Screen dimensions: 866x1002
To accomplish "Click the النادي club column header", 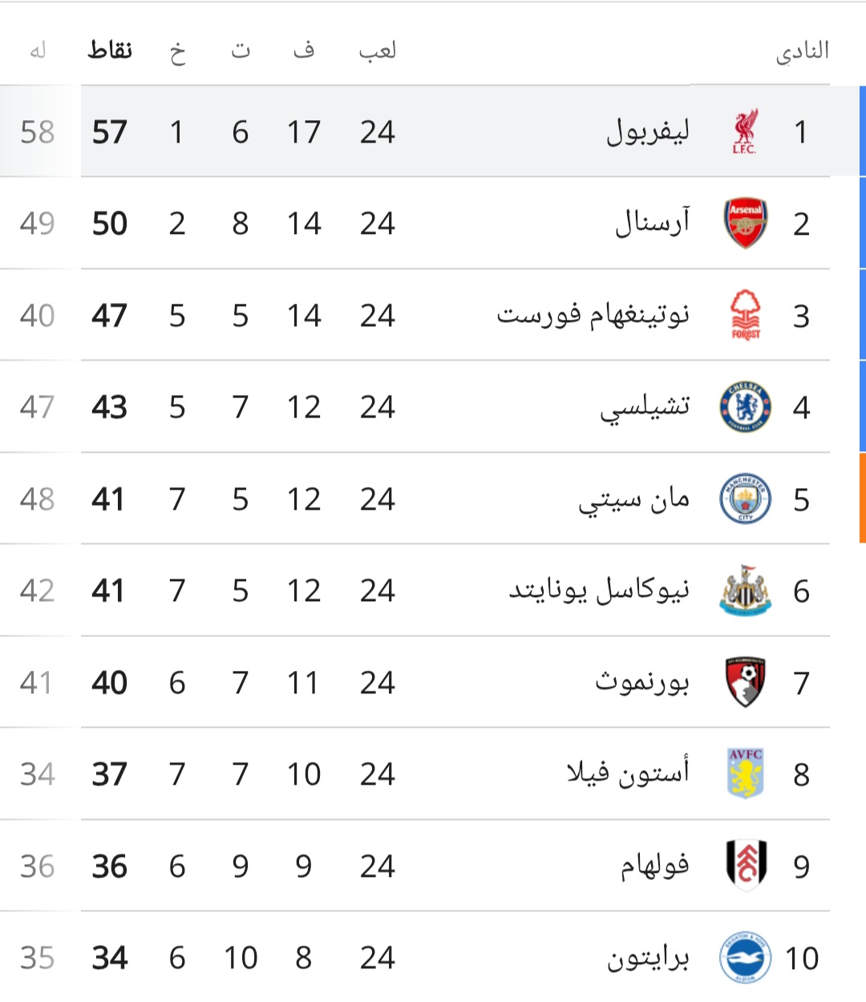I will 802,52.
